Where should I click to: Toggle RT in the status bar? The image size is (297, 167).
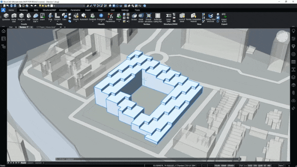click(265, 166)
